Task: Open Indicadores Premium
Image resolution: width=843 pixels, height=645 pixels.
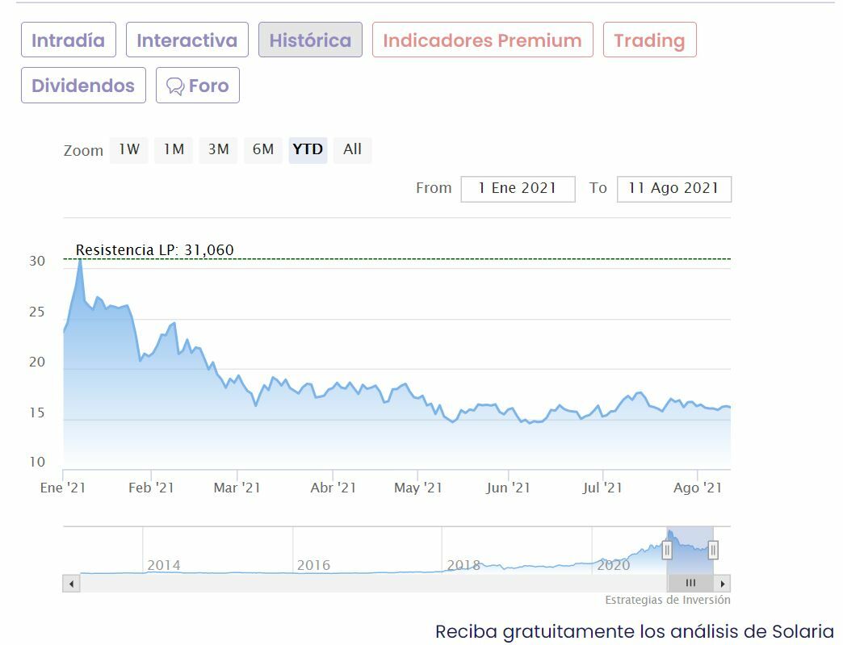Action: [482, 40]
